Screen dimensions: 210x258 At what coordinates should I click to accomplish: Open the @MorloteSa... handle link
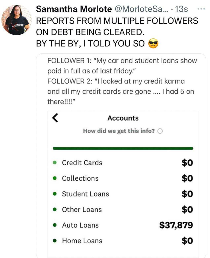(x=141, y=9)
